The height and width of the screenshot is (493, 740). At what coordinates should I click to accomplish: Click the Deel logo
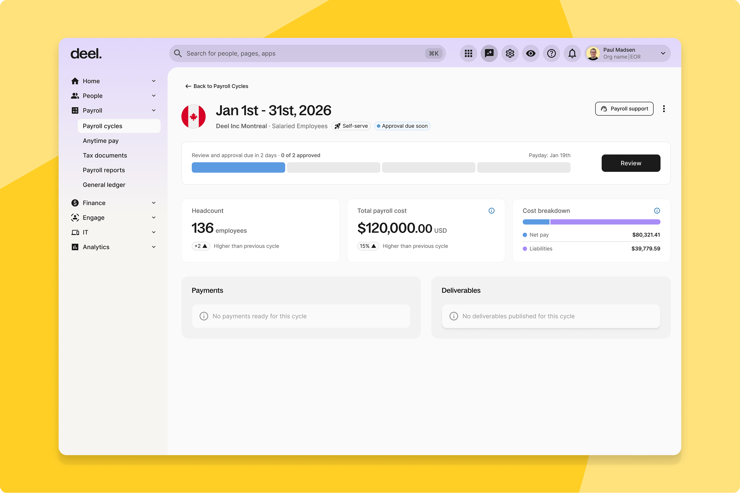point(86,54)
